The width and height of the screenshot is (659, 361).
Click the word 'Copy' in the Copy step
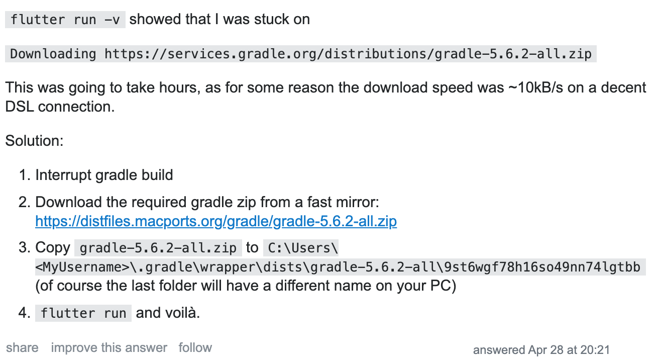tap(52, 248)
